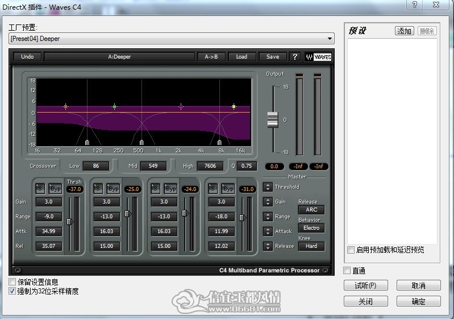Toggle the 直通 bypass checkbox
Viewport: 454px width, 319px height.
pyautogui.click(x=347, y=270)
